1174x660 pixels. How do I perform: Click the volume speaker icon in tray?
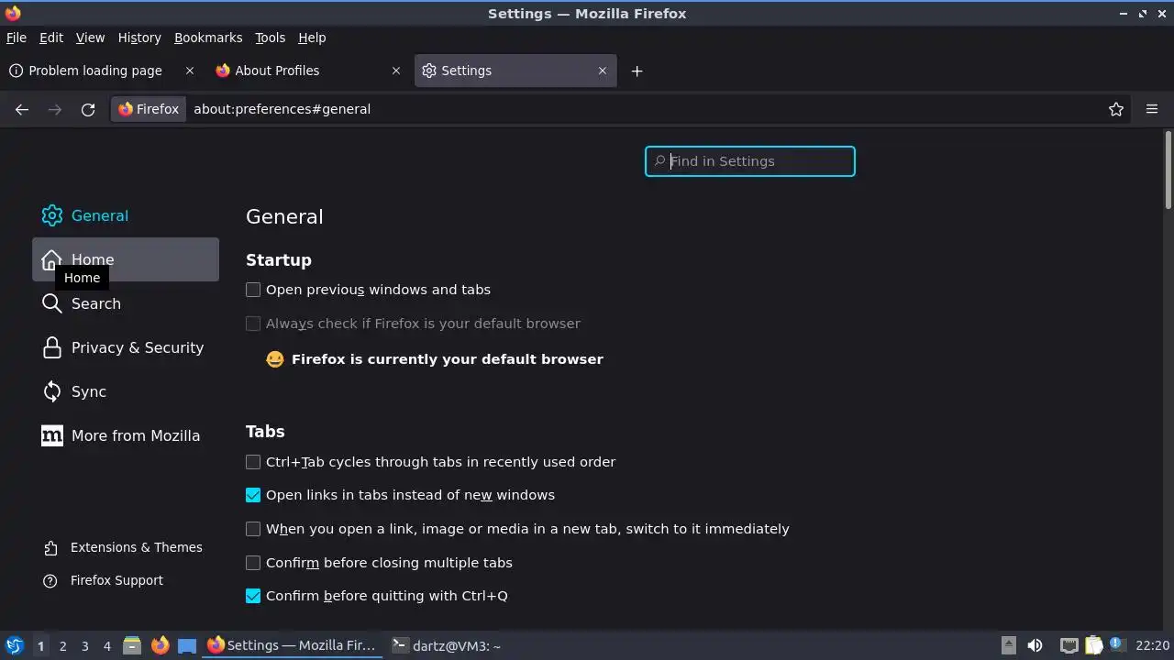(x=1035, y=645)
